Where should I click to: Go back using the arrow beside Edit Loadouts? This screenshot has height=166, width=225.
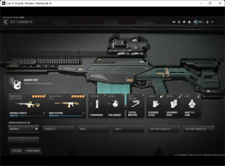click(x=6, y=22)
